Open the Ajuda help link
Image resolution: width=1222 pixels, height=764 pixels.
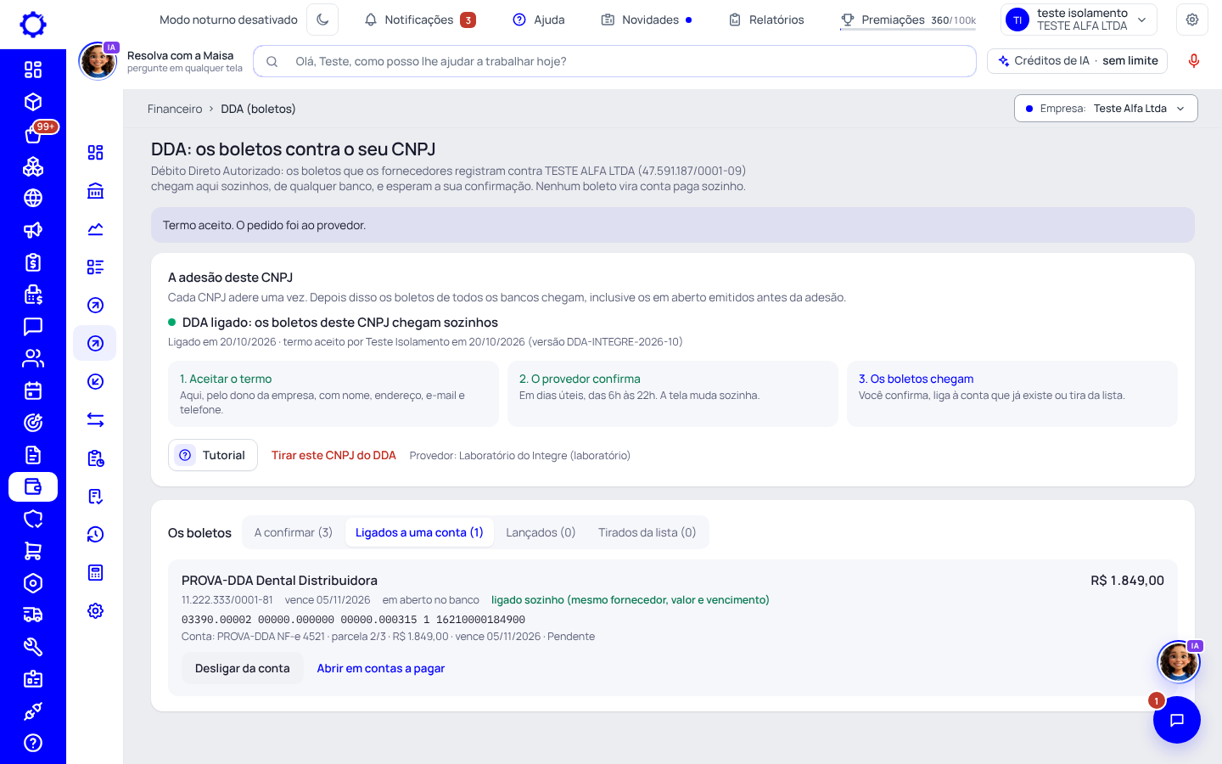pos(539,20)
